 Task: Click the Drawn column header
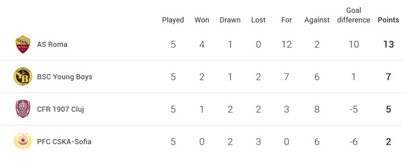coord(230,20)
